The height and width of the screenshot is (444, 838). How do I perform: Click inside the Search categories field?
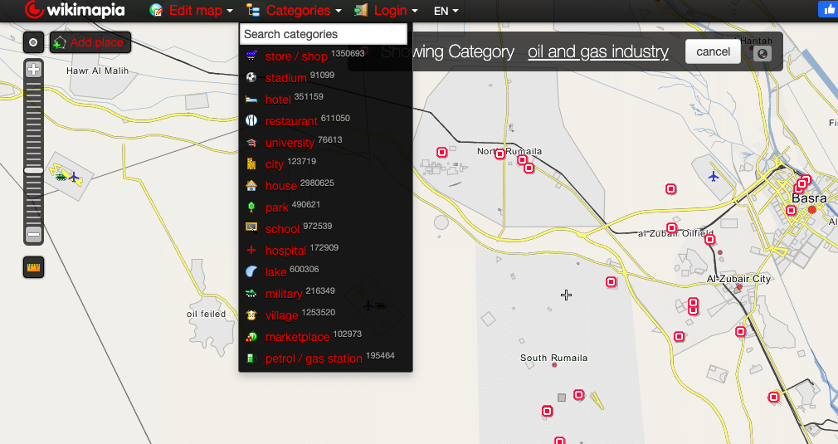point(324,34)
